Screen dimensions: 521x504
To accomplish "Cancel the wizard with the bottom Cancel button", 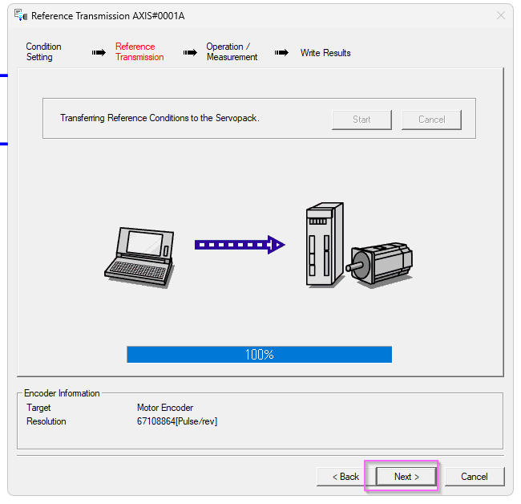I will (x=475, y=477).
